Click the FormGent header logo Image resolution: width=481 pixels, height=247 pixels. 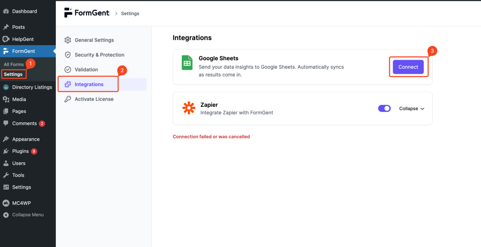click(86, 13)
